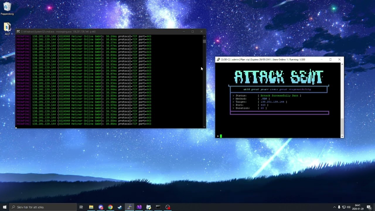Click the cmd window scrollbar down arrow
This screenshot has width=375, height=211.
(204, 127)
